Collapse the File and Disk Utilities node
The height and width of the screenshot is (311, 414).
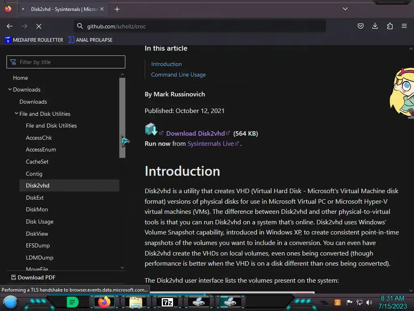[16, 113]
